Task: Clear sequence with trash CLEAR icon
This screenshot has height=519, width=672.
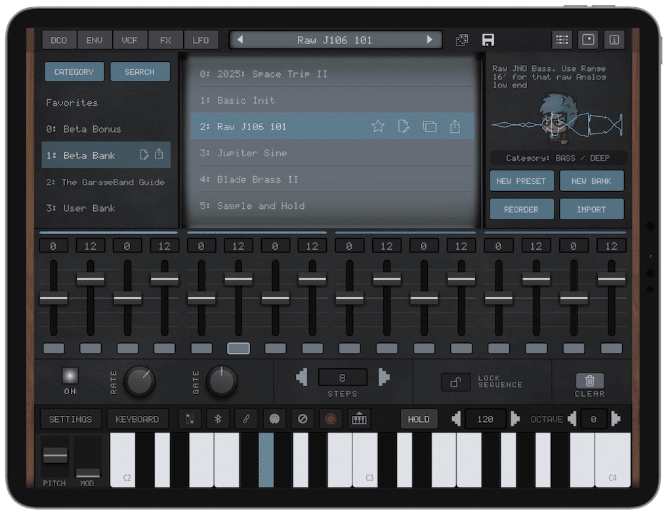Action: point(590,380)
